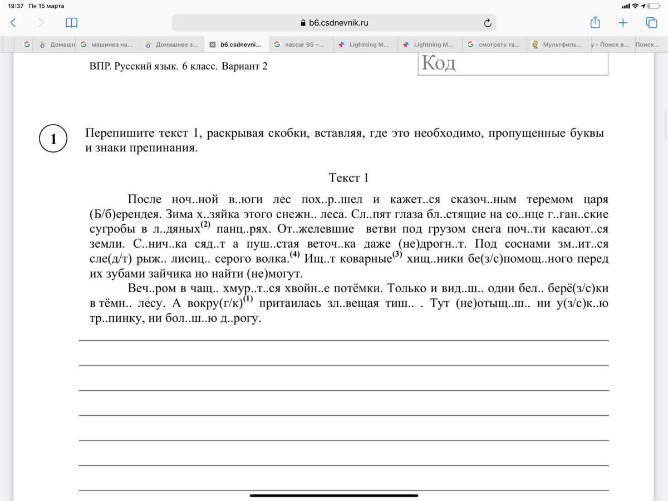Open the share sheet icon
This screenshot has height=501, width=668.
coord(595,22)
